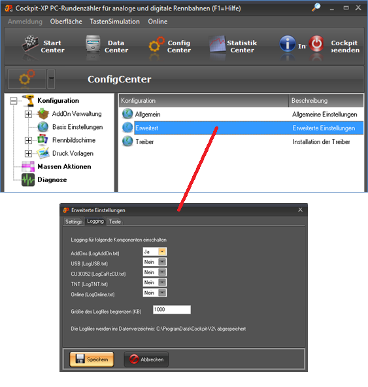This screenshot has height=387, width=368.
Task: Collapse the Konfiguration tree node
Action: tap(14, 101)
